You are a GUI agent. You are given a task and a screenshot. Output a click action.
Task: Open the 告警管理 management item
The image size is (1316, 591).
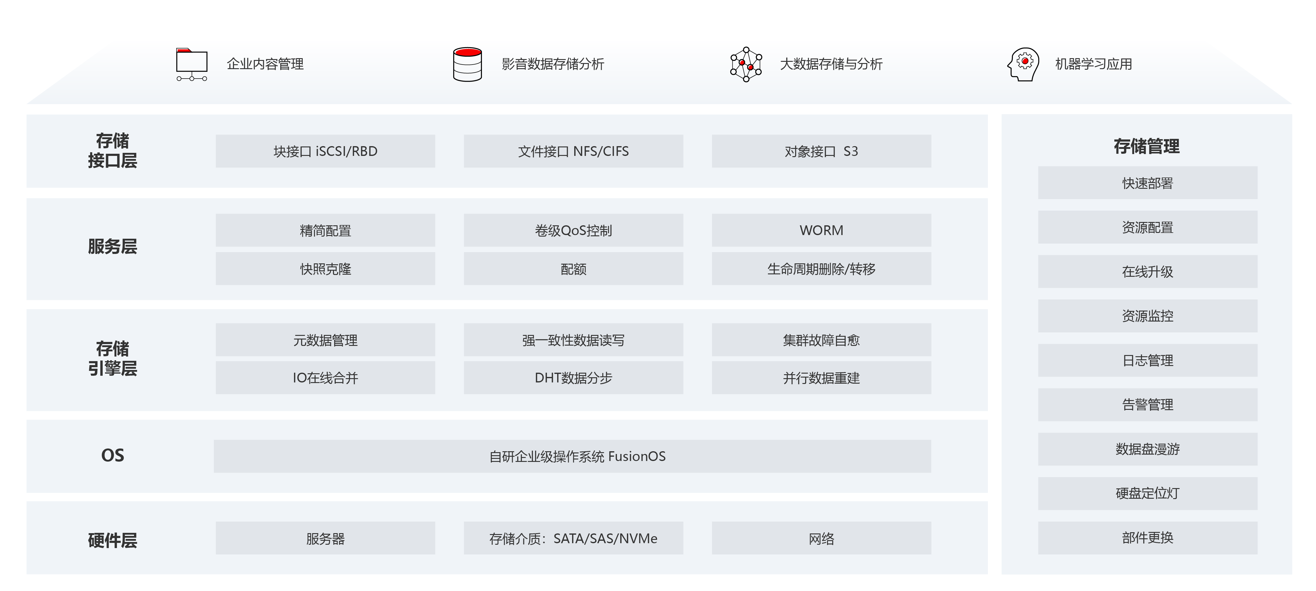tap(1148, 405)
